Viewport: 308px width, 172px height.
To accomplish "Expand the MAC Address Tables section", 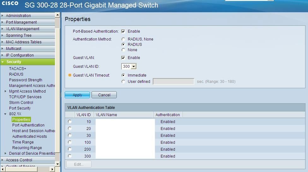I will pyautogui.click(x=28, y=42).
